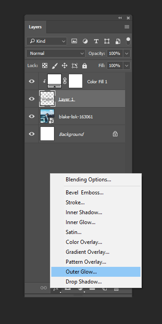This screenshot has height=324, width=162.
Task: Click the blake-lisk-163061 layer name
Action: click(x=76, y=117)
